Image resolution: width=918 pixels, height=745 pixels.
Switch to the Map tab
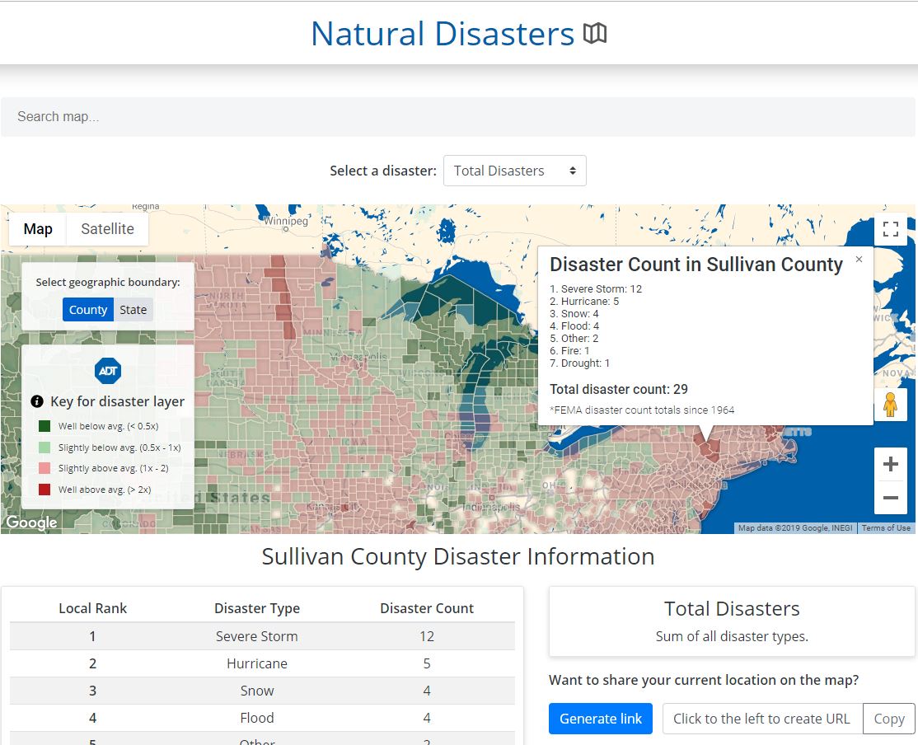pos(37,229)
